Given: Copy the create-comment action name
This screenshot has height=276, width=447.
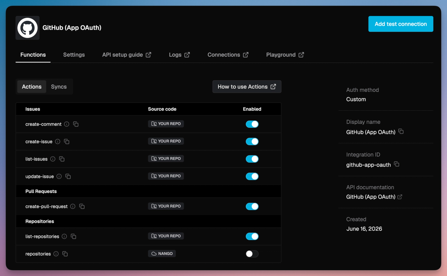Looking at the screenshot, I should (x=76, y=124).
